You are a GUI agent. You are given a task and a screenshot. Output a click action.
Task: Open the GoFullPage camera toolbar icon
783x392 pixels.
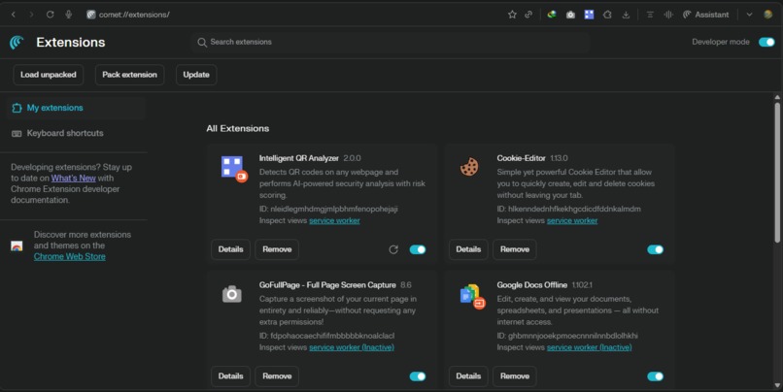[x=570, y=15]
